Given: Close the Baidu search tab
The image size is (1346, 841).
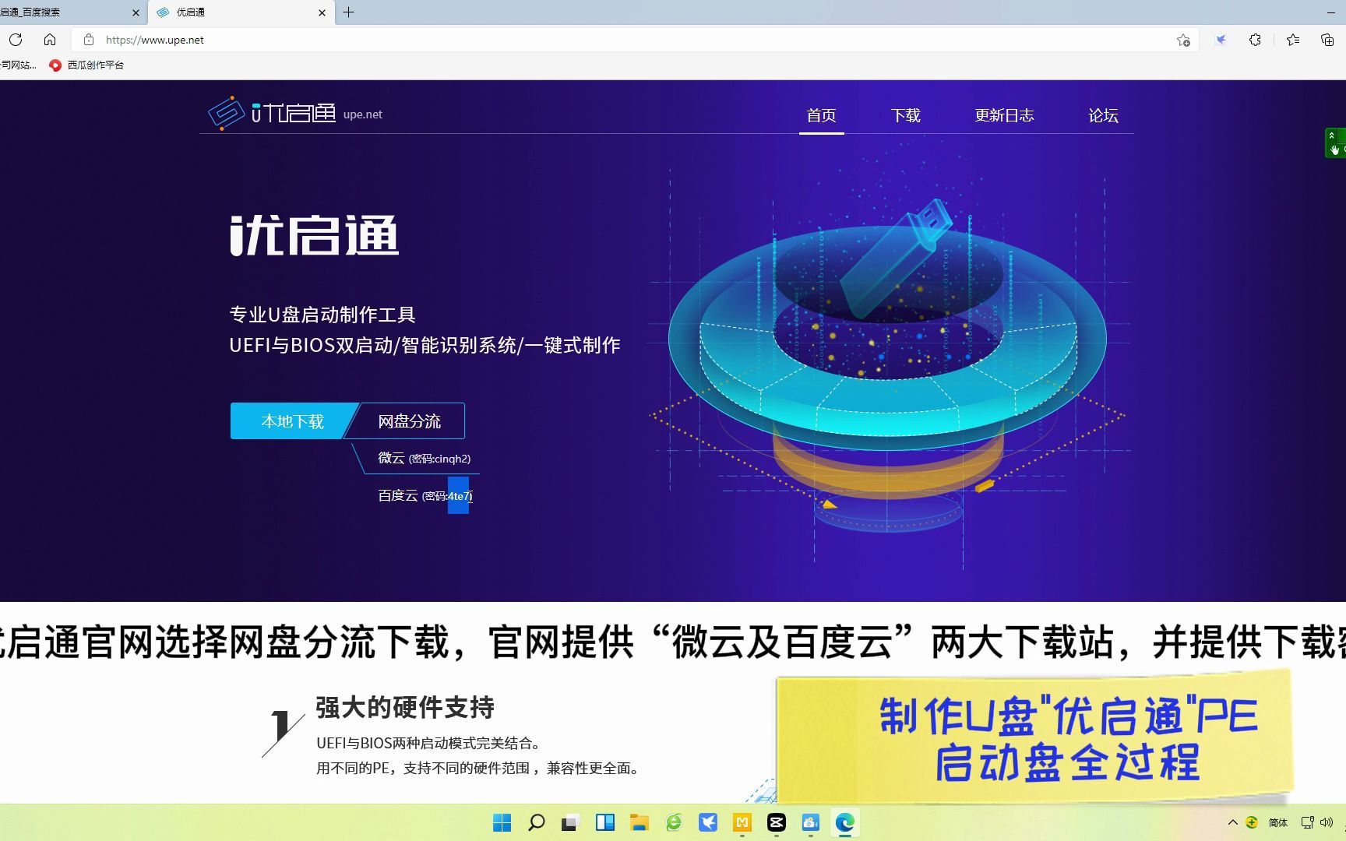Looking at the screenshot, I should (136, 12).
